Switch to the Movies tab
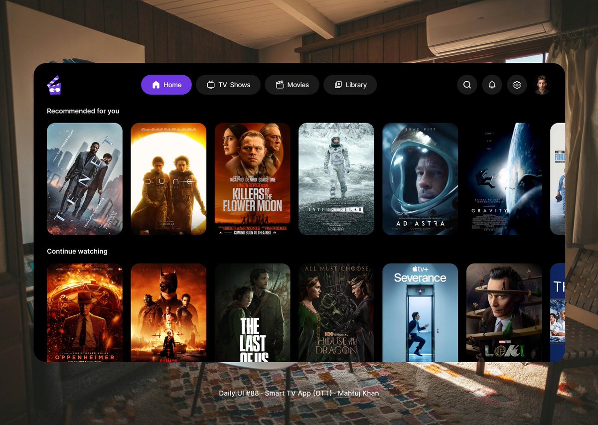 pos(292,85)
